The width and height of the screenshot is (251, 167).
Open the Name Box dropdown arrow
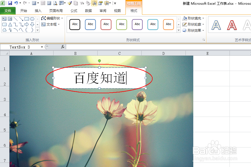[x=42, y=47]
